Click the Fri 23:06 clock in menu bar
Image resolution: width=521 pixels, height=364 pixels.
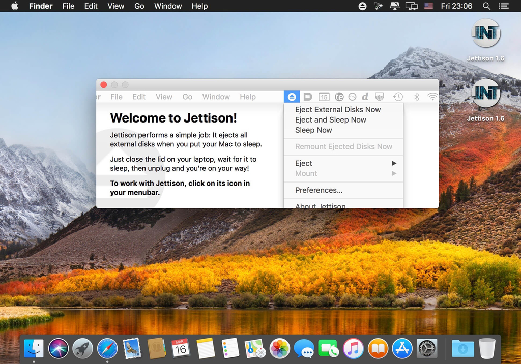point(456,6)
